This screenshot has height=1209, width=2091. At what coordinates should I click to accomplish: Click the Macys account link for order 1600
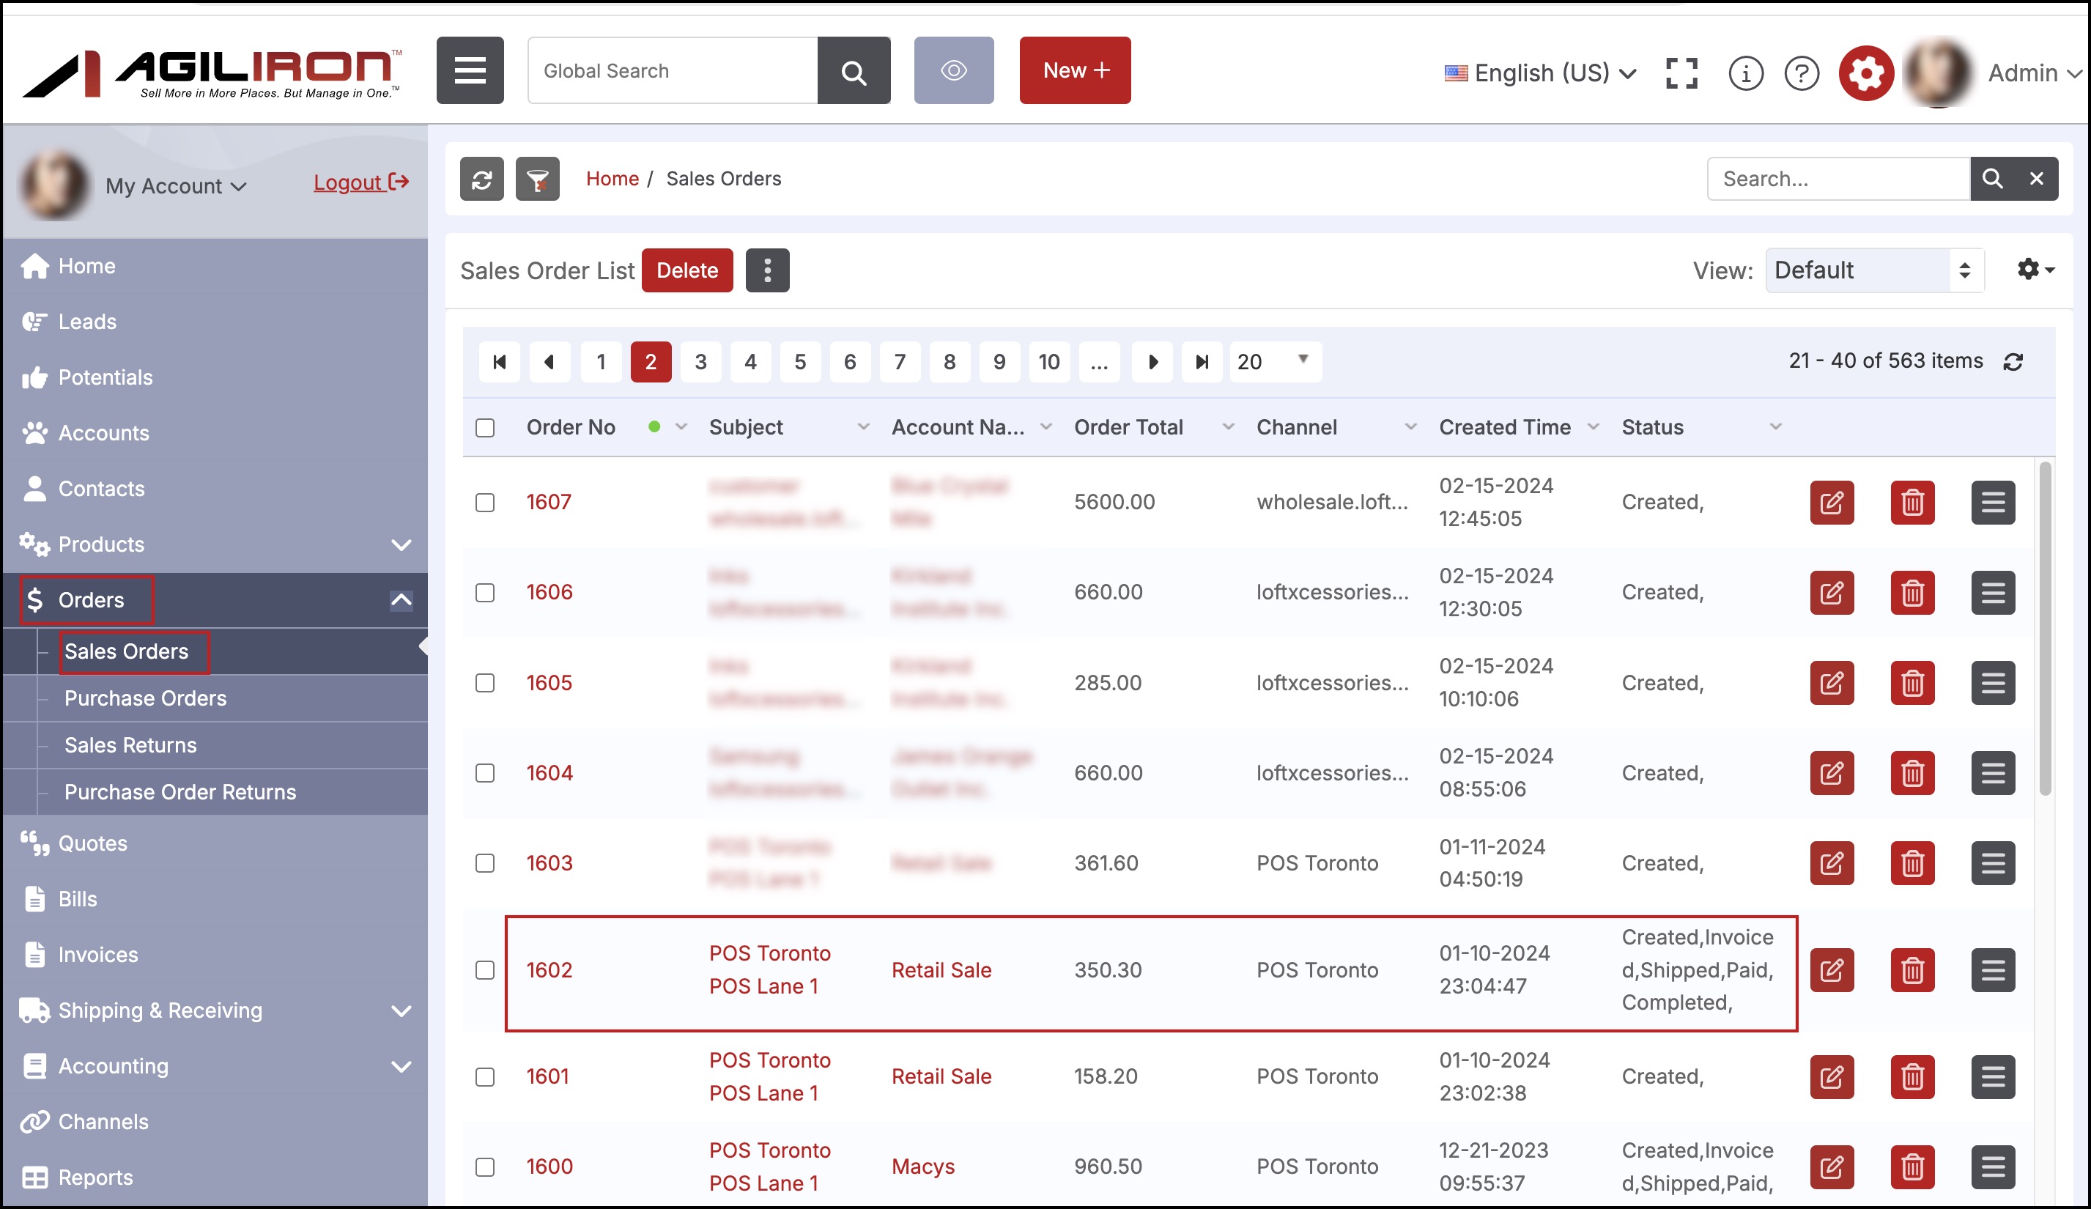(x=922, y=1167)
